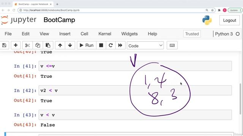Image resolution: width=243 pixels, height=136 pixels.
Task: Open the browser profile avatar
Action: point(224,10)
